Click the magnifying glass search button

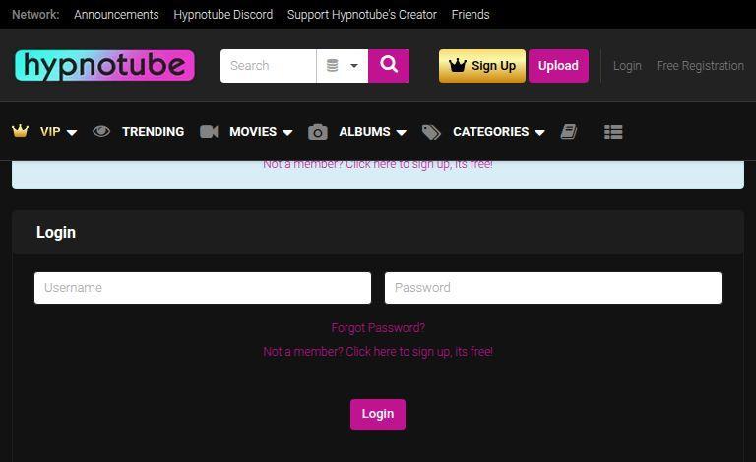389,66
